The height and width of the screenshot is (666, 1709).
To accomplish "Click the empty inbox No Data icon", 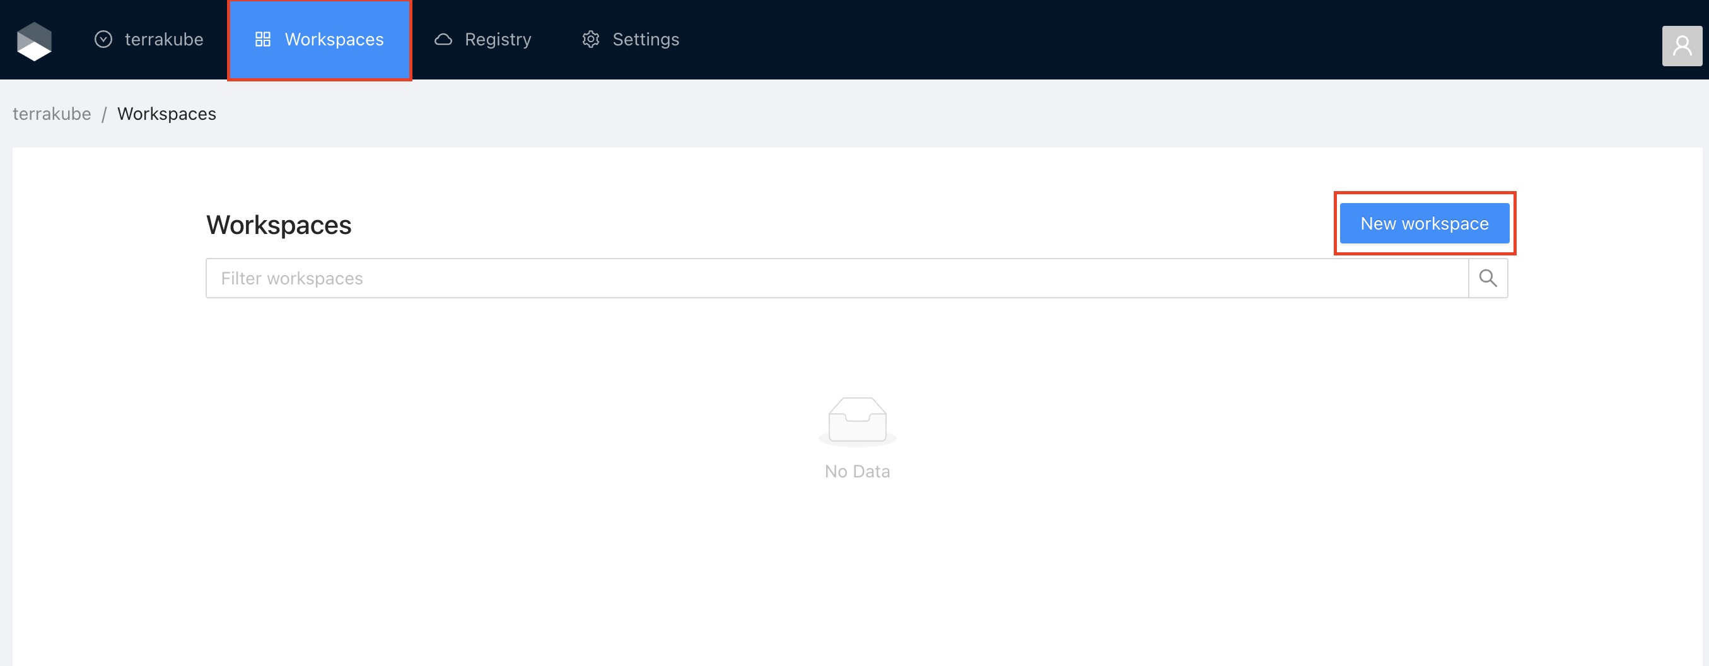I will point(857,421).
